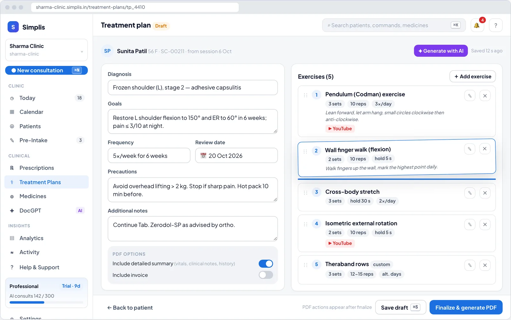Grab drag handle of Isometric external rotation
Viewport: 511px width, 320px height.
pos(306,224)
